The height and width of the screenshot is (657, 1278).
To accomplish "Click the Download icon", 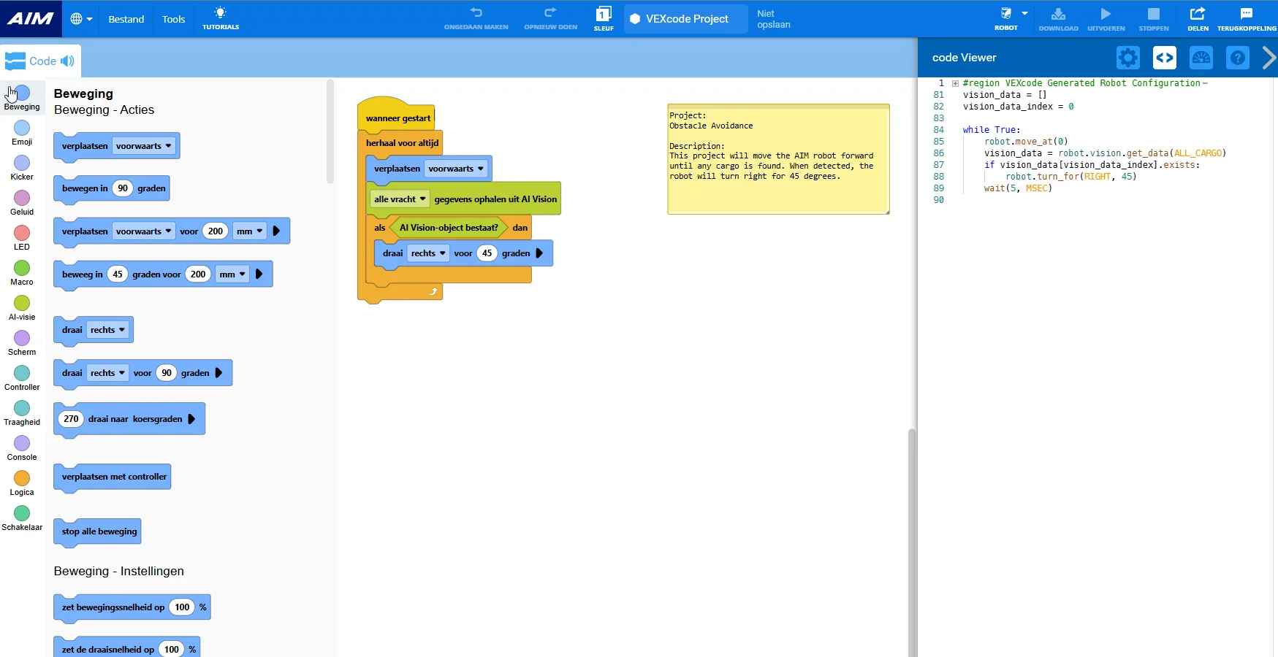I will click(1058, 18).
